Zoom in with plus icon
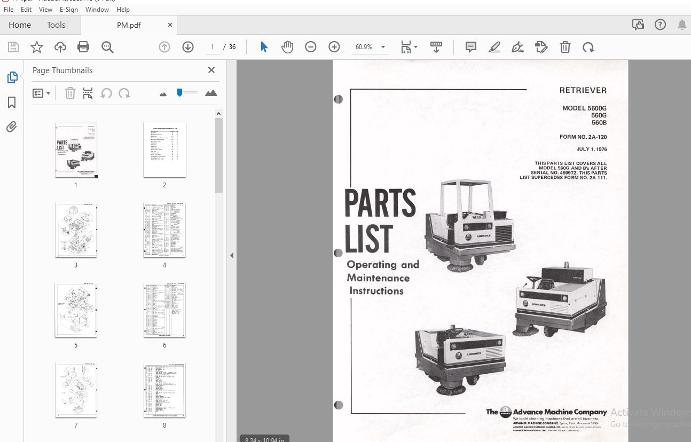This screenshot has height=442, width=691. 334,47
